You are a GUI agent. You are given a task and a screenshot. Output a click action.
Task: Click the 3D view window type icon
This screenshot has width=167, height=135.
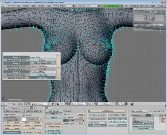pyautogui.click(x=4, y=104)
